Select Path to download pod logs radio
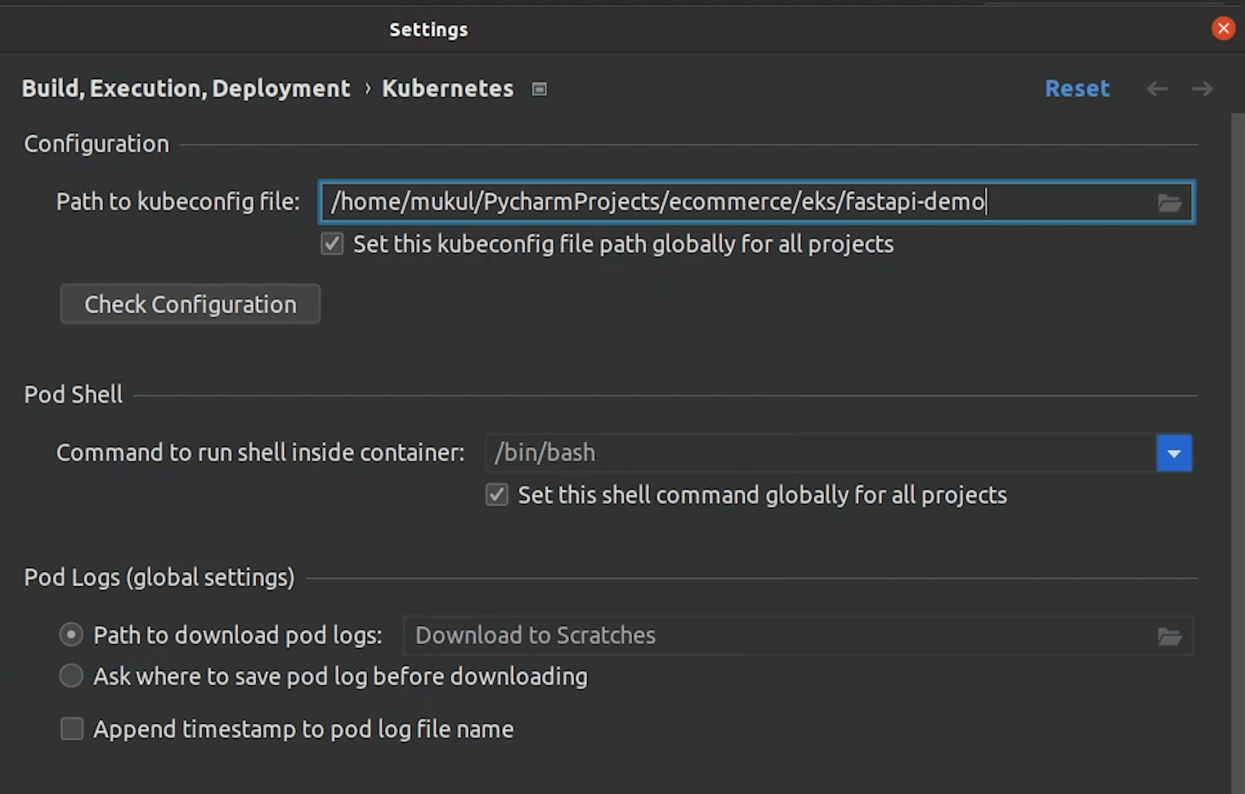The image size is (1245, 794). tap(71, 635)
